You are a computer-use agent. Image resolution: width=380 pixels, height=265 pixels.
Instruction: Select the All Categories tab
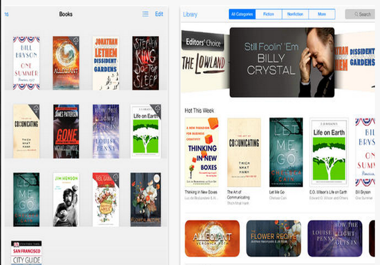point(242,15)
